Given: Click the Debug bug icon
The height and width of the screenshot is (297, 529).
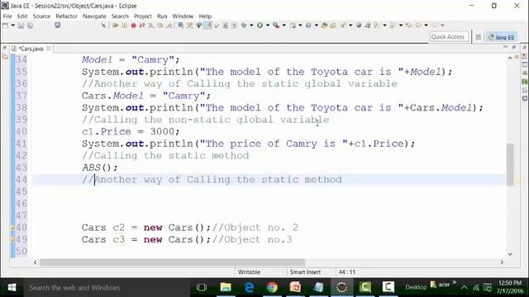Looking at the screenshot, I should (x=243, y=26).
